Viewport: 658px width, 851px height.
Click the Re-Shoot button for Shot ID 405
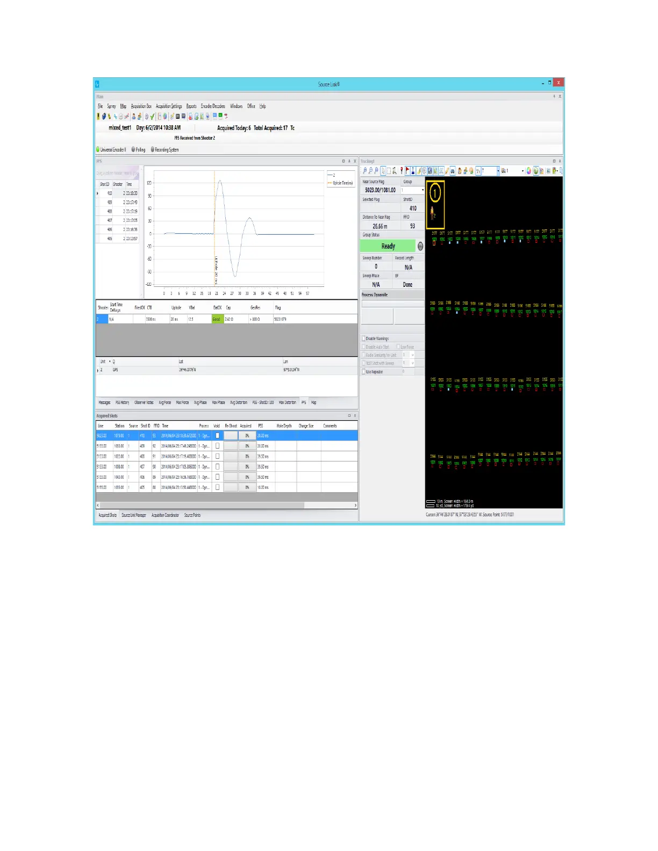coord(231,487)
